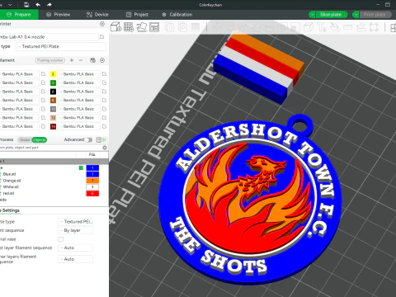The height and width of the screenshot is (297, 396).
Task: Click brown filament swatch number 8
Action: (x=53, y=100)
